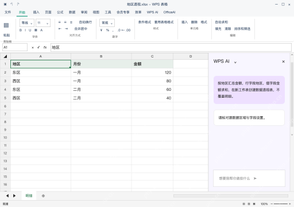Increase indent
Image resolution: width=294 pixels, height=207 pixels.
66,29
